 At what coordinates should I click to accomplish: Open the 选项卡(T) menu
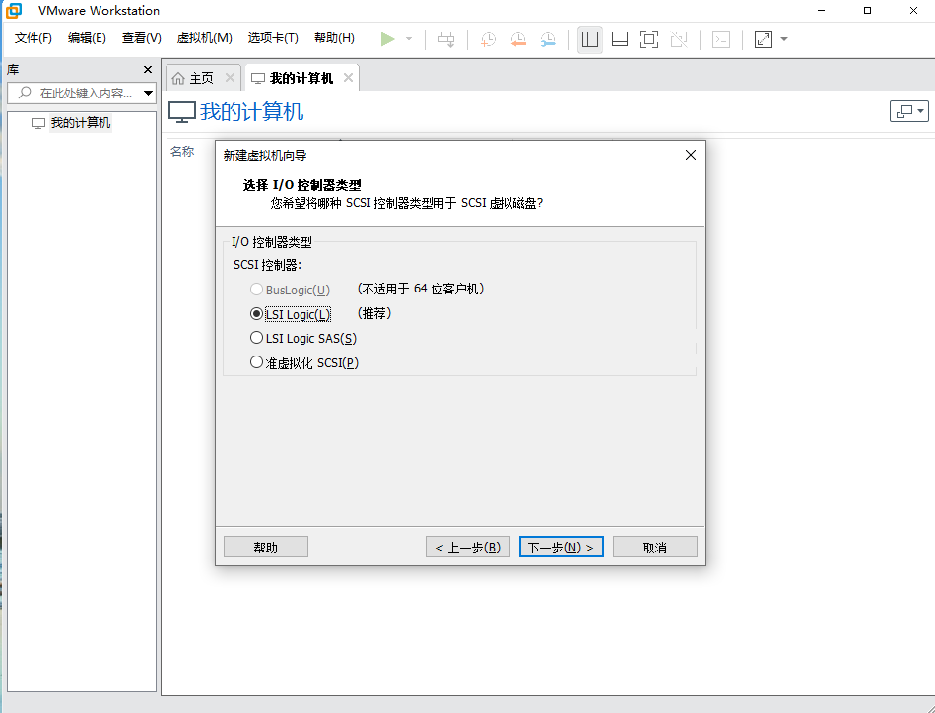[273, 38]
